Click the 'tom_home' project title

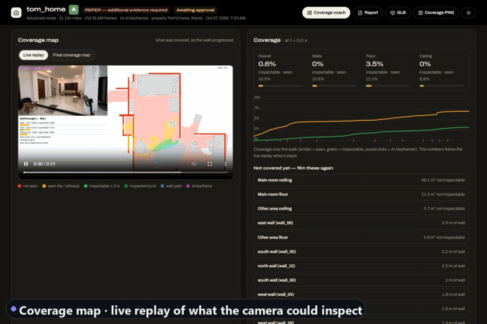[x=46, y=9]
